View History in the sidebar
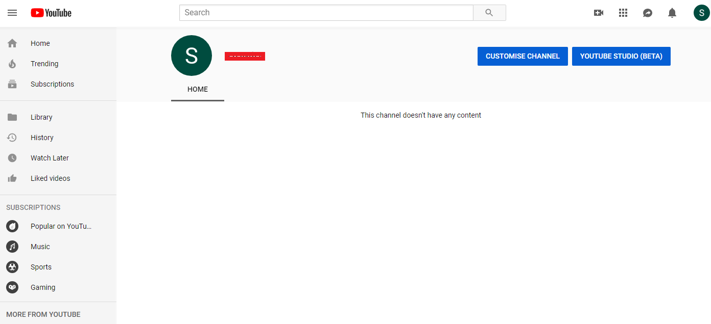 (x=58, y=138)
